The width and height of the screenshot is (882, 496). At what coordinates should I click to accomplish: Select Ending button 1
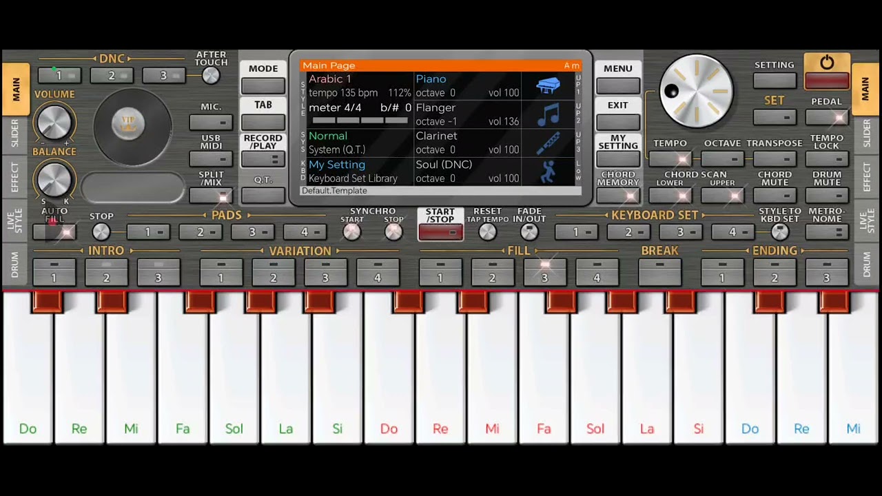722,272
